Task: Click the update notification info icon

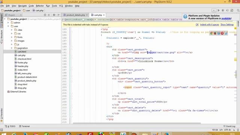Action: coord(185,16)
